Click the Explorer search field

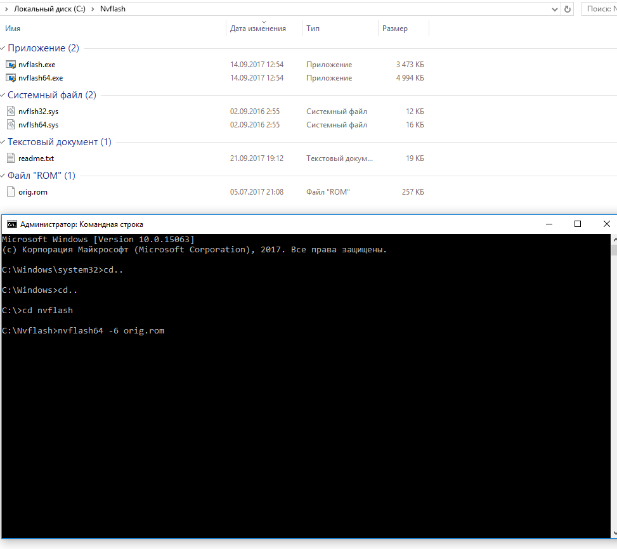point(600,9)
